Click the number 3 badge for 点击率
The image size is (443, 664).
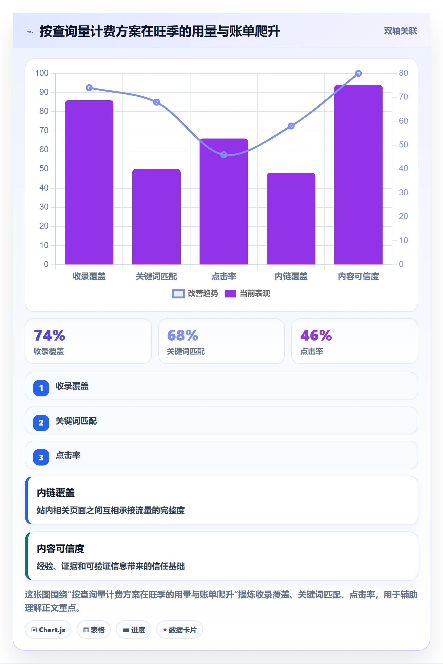click(x=41, y=458)
